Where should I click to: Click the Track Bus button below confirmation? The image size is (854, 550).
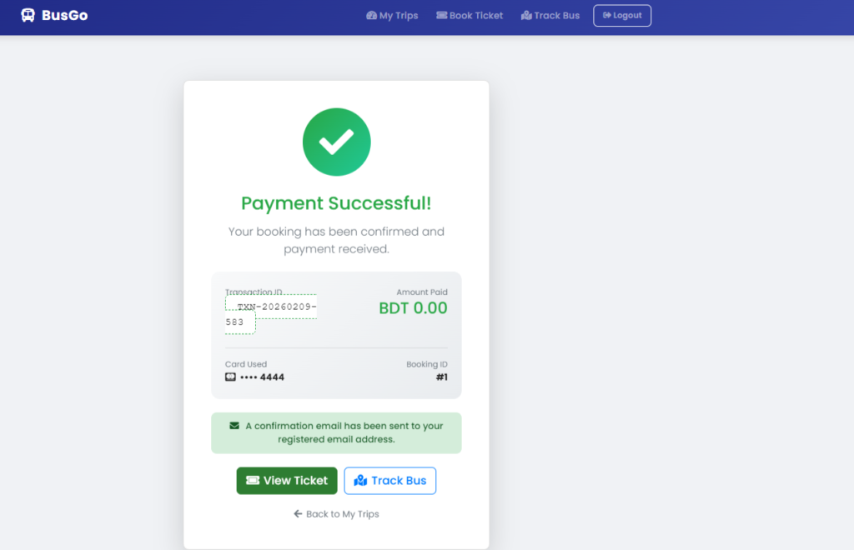point(390,481)
